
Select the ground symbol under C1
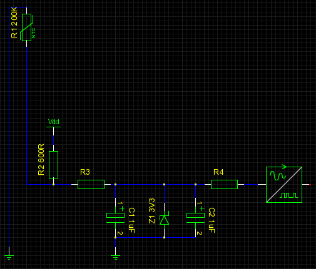click(x=115, y=257)
